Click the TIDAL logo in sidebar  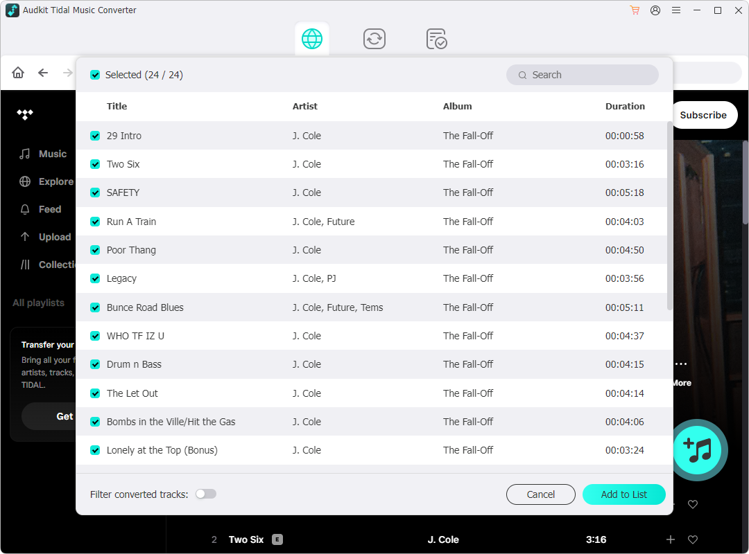pyautogui.click(x=25, y=114)
